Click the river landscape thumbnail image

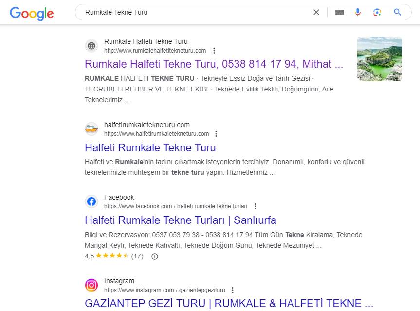[379, 58]
